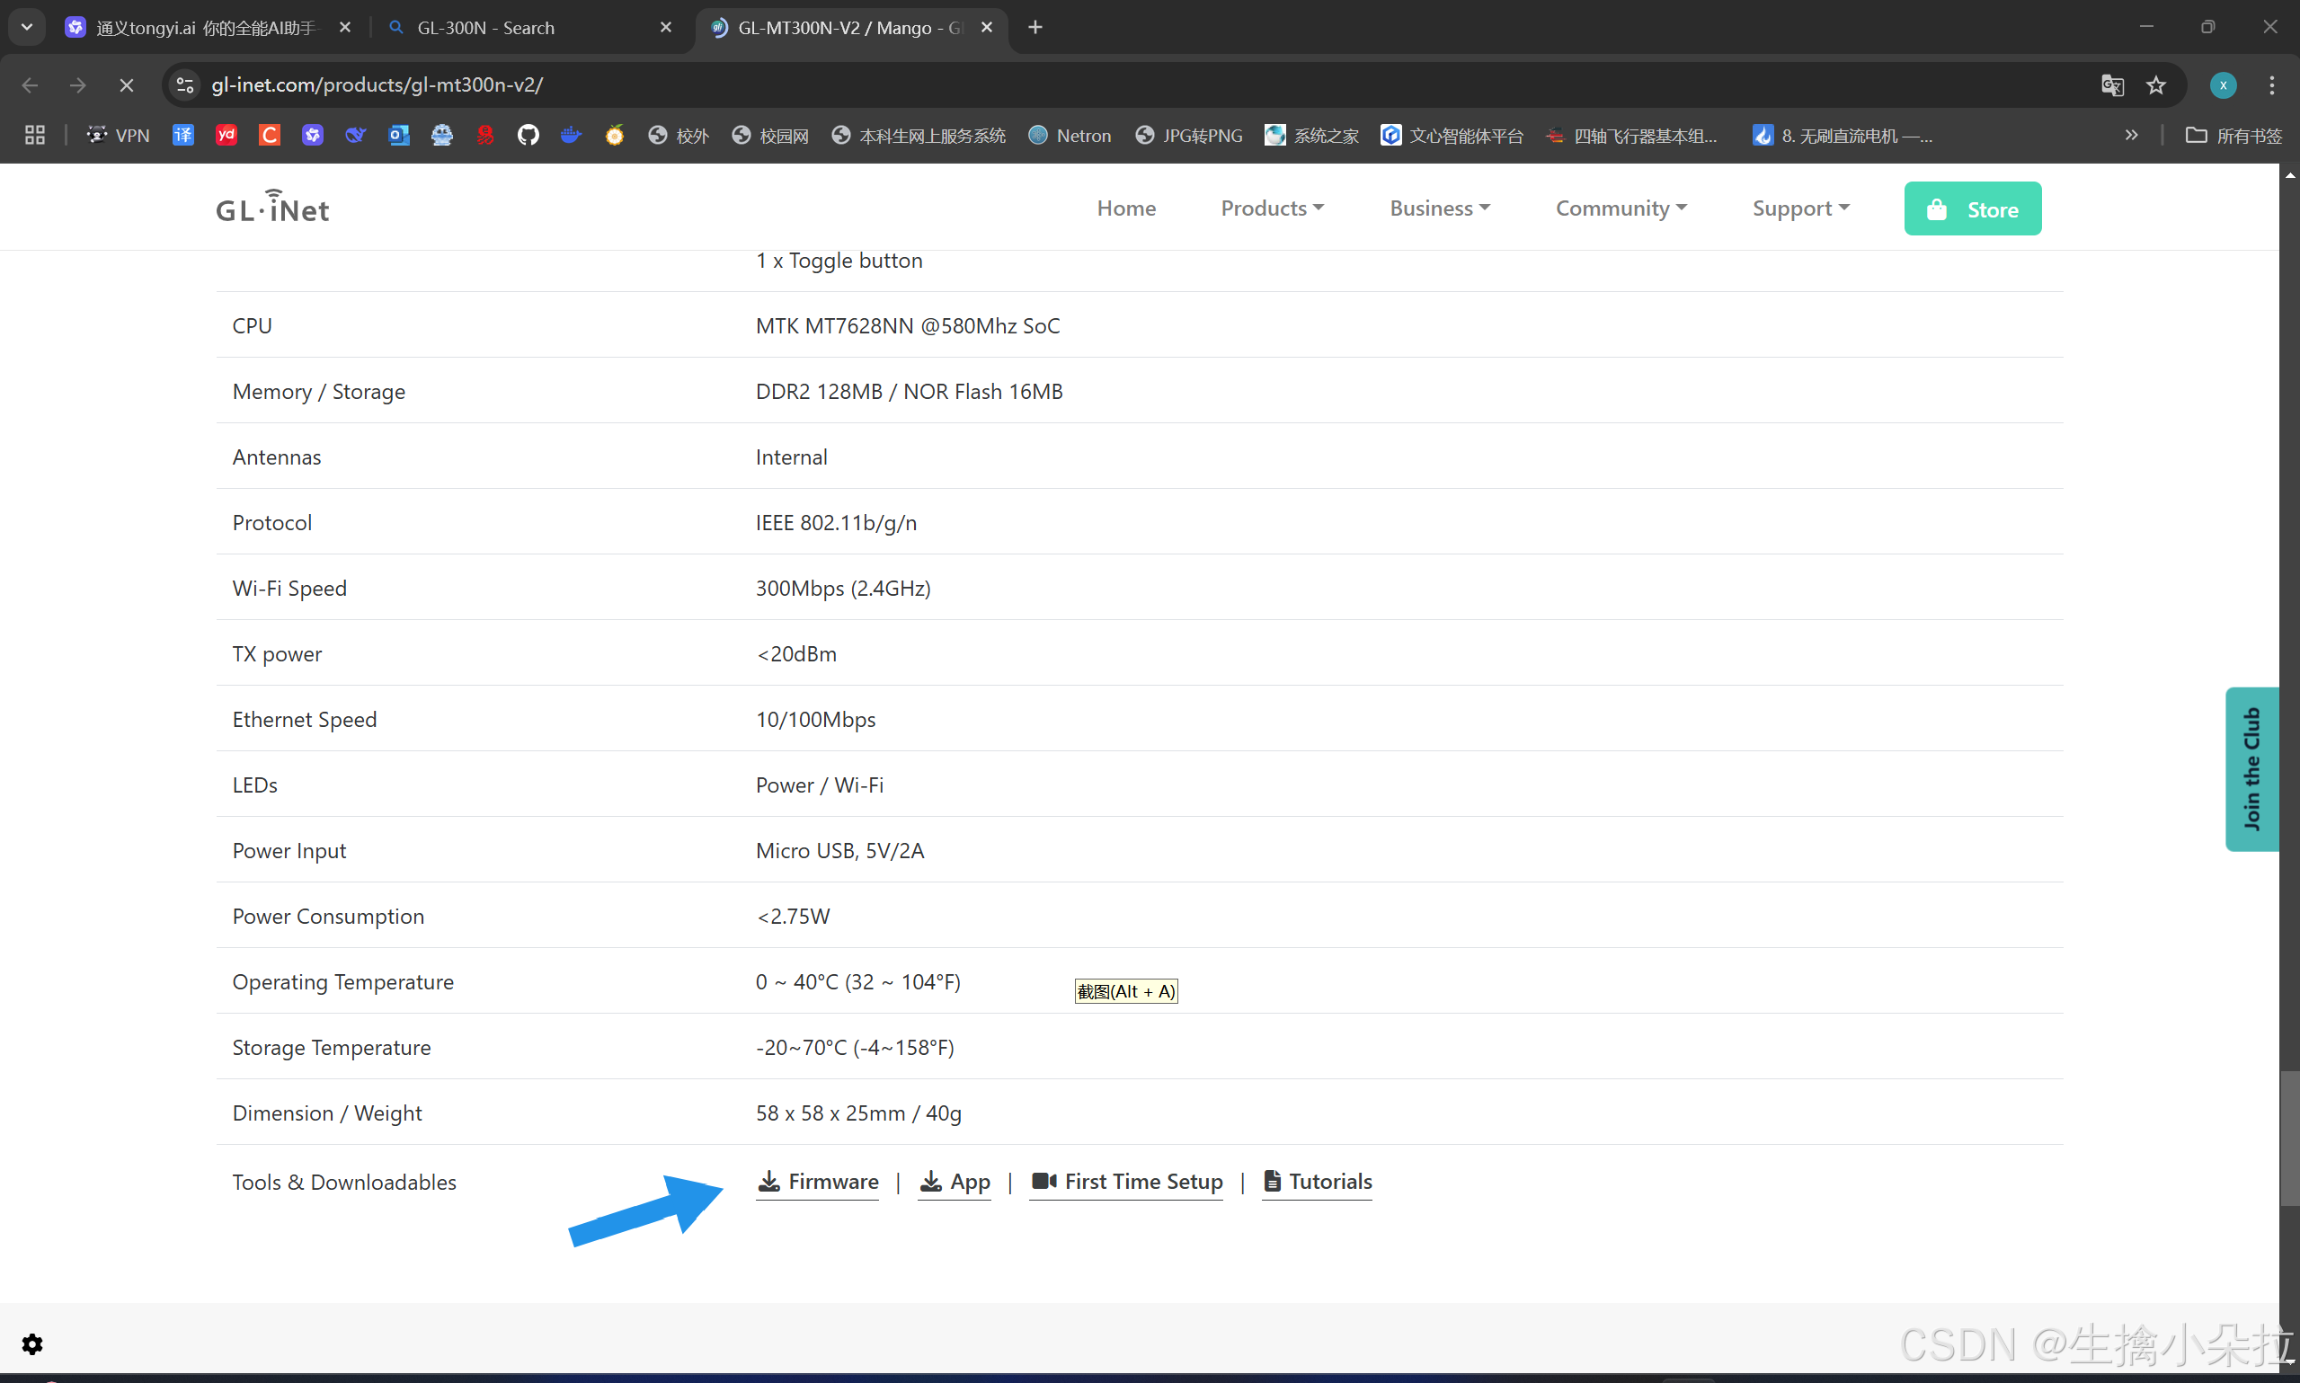Viewport: 2300px width, 1383px height.
Task: Open the Google Translate page icon
Action: tap(2112, 84)
